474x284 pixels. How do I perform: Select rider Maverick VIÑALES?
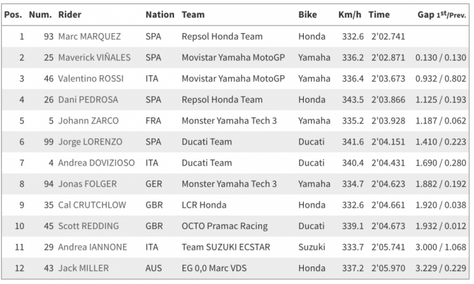point(94,58)
